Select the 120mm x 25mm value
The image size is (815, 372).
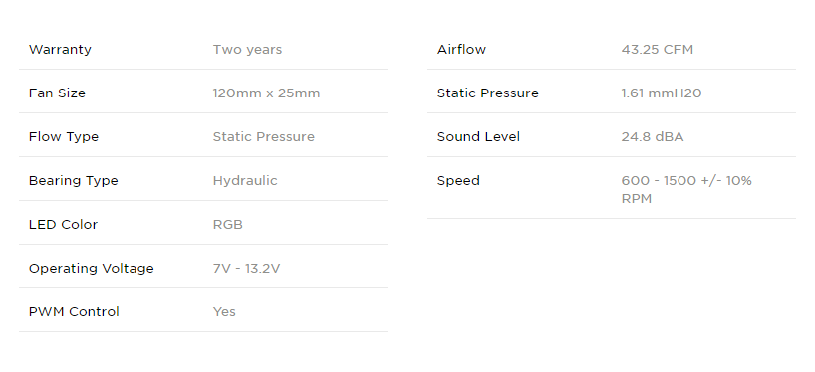[266, 93]
